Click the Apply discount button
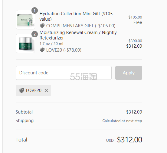The width and height of the screenshot is (167, 153). click(129, 73)
